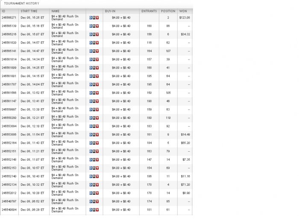The image size is (299, 222).
Task: Click the start time Dec 08, 12:21 ET
Action: (32, 118)
